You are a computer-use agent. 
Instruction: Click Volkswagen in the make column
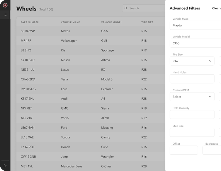tap(69, 41)
